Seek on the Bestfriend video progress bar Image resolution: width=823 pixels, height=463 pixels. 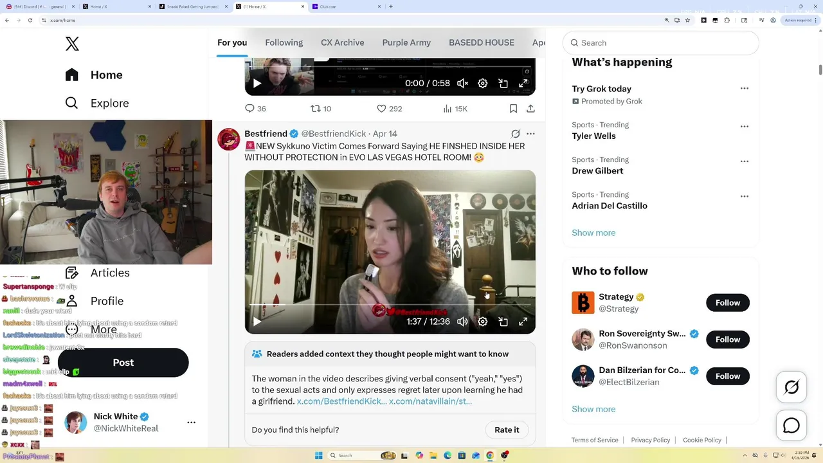390,305
